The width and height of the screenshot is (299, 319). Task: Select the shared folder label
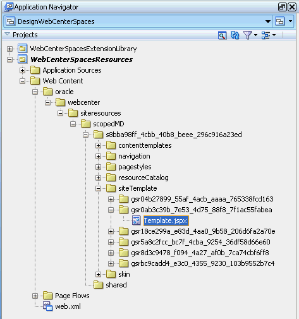tap(116, 285)
